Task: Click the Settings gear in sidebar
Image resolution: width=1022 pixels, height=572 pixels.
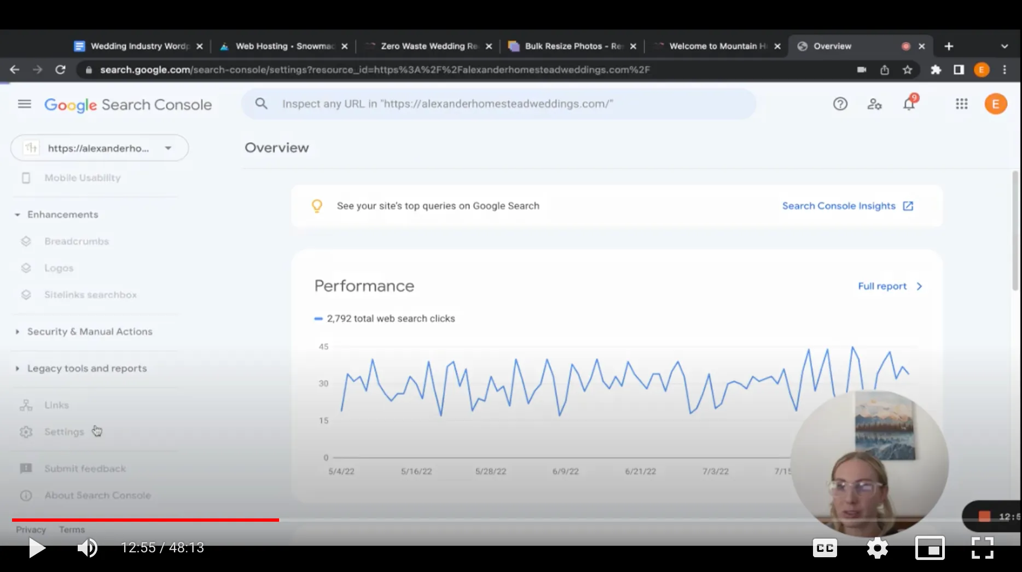Action: click(26, 432)
